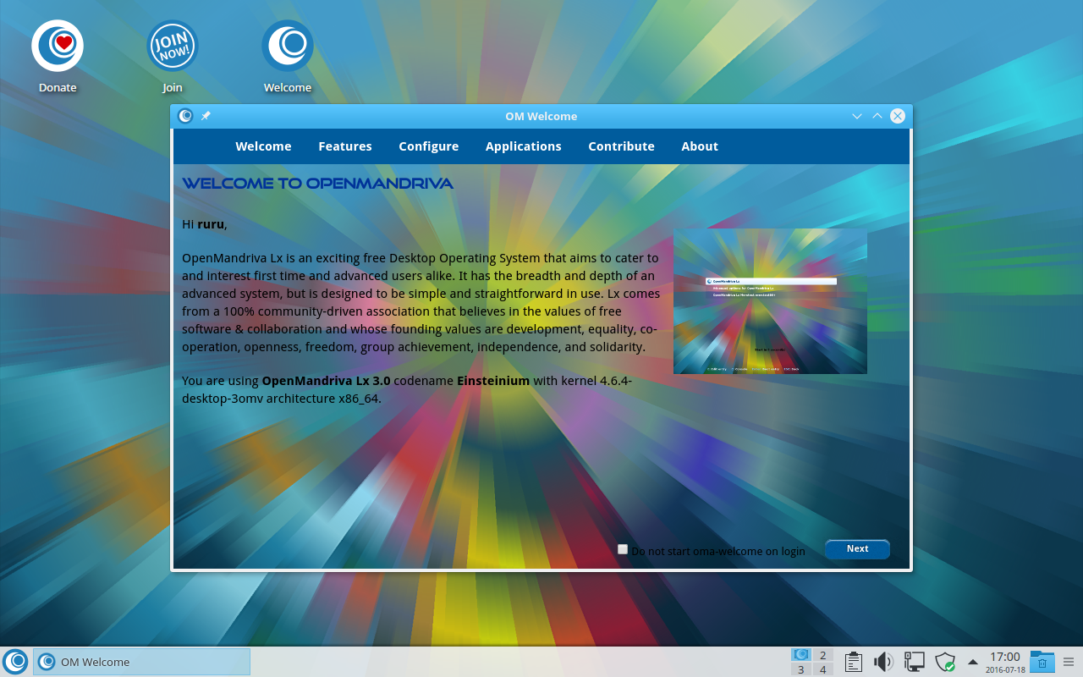Screen dimensions: 1083x677
Task: Click the OM Welcome window menu icon
Action: (185, 116)
